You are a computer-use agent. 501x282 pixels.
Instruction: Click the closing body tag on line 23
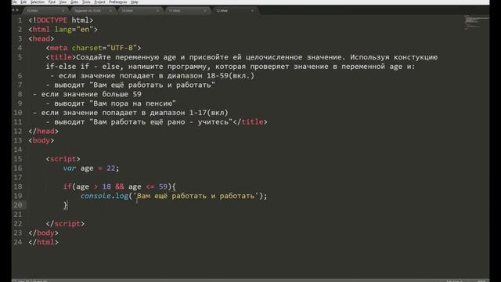(44, 233)
